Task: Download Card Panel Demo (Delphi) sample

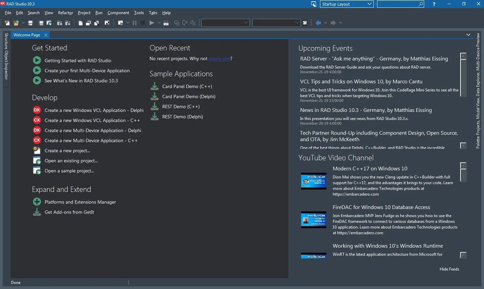Action: (189, 96)
